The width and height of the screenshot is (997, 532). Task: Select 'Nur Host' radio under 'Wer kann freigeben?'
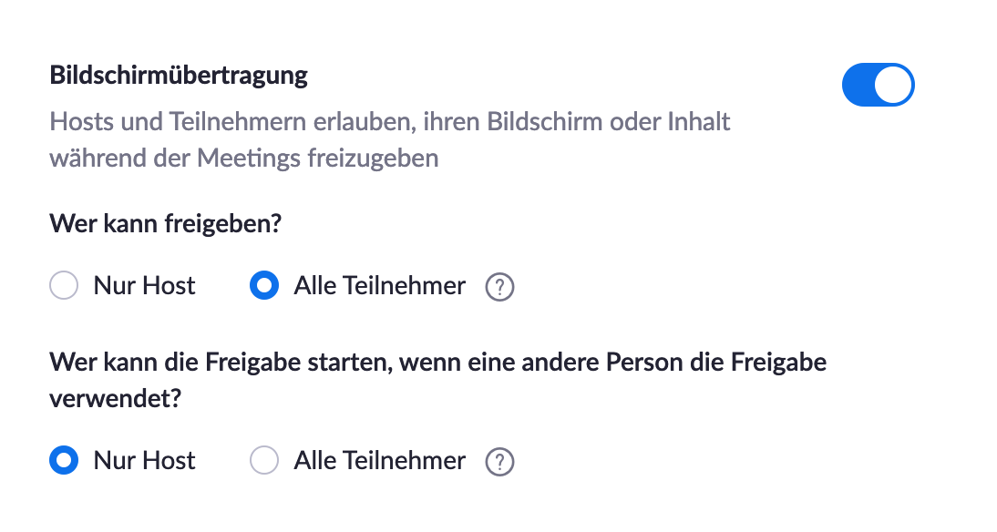tap(64, 285)
